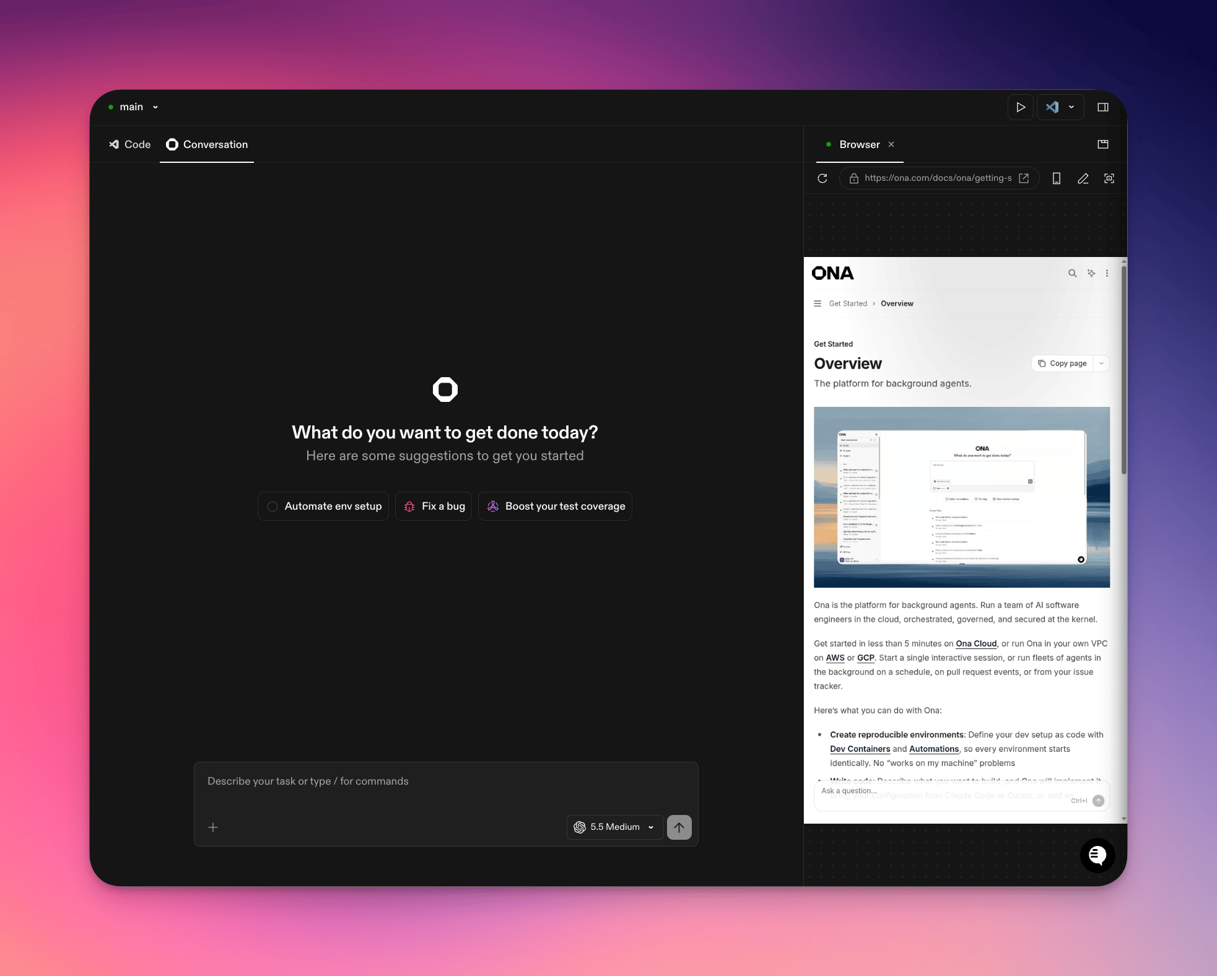This screenshot has height=976, width=1217.
Task: Expand the Copy page dropdown arrow
Action: (1101, 364)
